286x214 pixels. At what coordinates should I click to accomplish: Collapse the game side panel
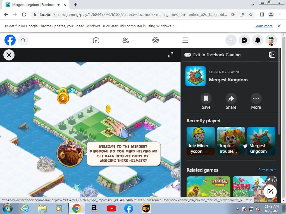click(x=272, y=55)
